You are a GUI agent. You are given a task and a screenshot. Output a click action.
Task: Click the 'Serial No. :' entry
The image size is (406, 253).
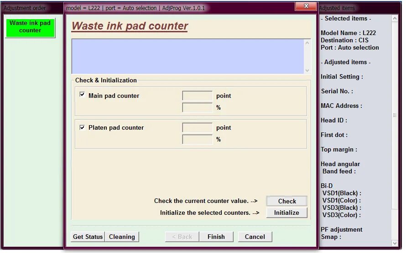tap(337, 91)
